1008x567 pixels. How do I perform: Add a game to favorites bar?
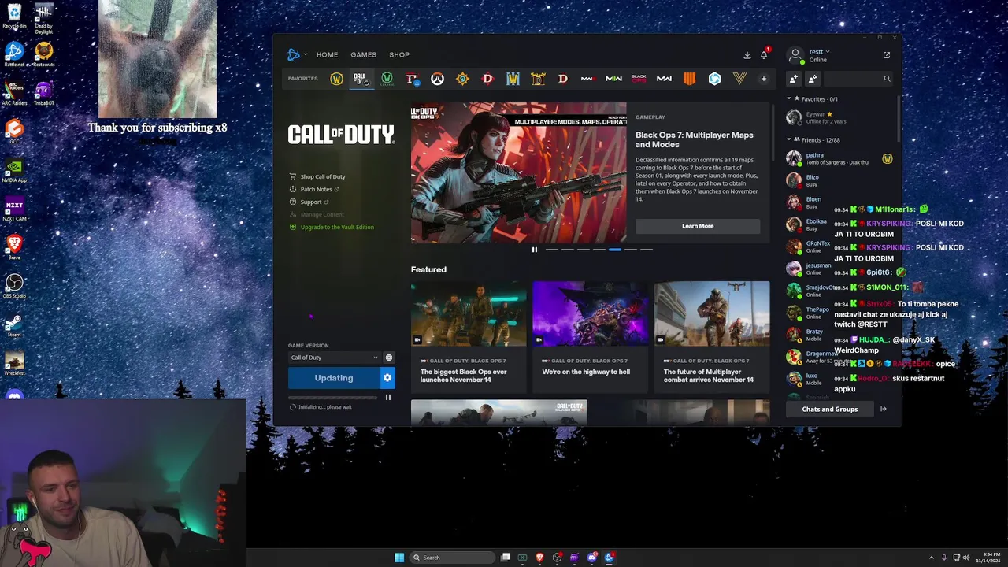763,79
